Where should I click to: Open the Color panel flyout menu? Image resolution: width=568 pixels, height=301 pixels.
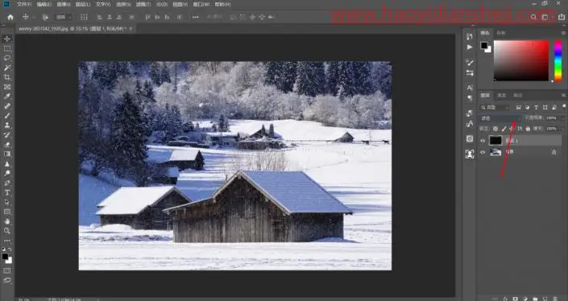564,33
